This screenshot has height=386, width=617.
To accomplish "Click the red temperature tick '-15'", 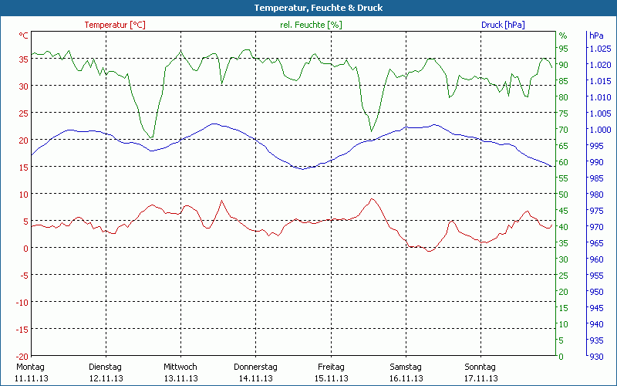I will coord(23,330).
